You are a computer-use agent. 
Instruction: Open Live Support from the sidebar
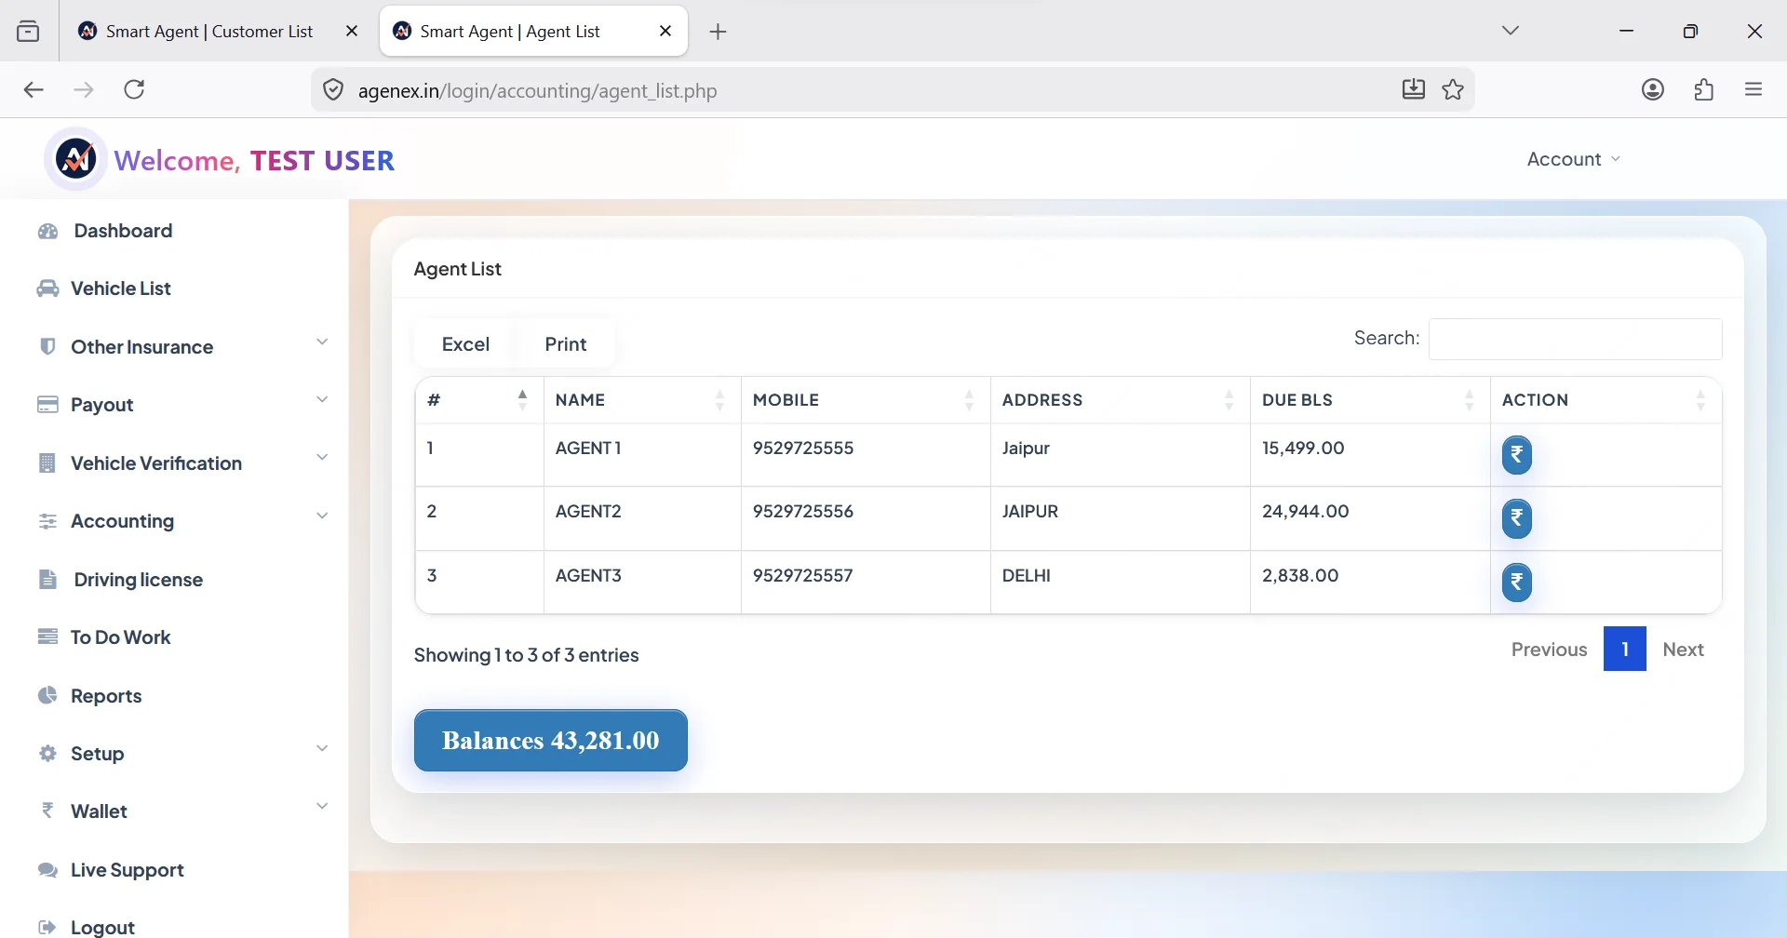pos(128,870)
